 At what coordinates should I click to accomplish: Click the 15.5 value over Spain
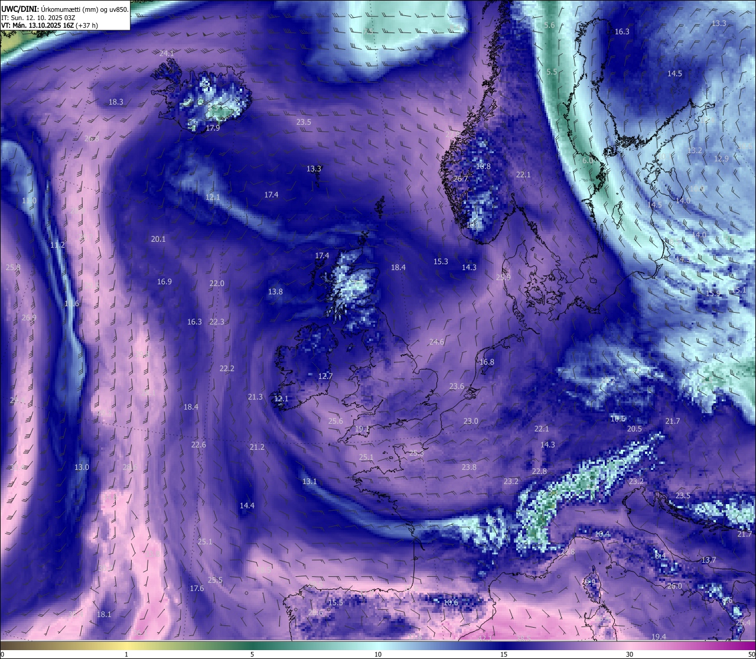(335, 603)
